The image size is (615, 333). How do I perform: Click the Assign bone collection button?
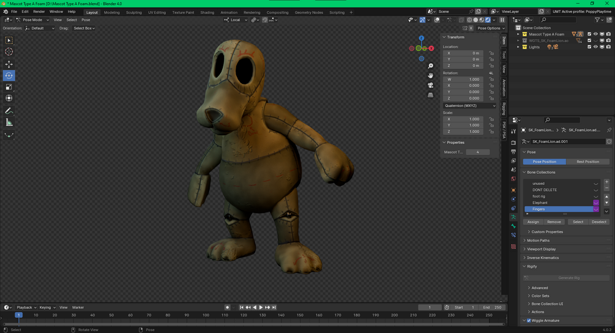point(533,222)
